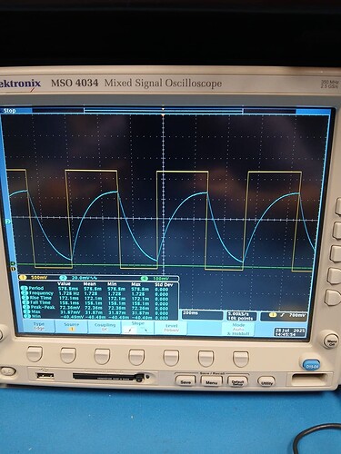Viewport: 341px width, 454px height.
Task: Click the orange trigger position marker at top
Action: [x=163, y=116]
